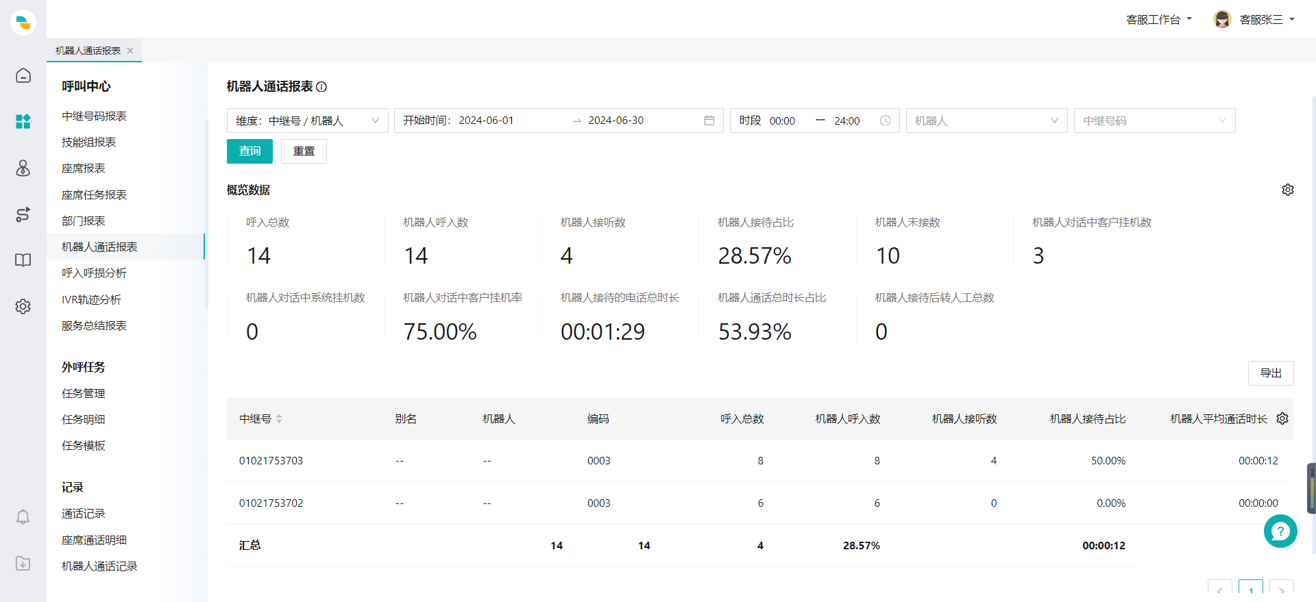Click the 00:00 start time field
The image size is (1316, 602).
(783, 121)
